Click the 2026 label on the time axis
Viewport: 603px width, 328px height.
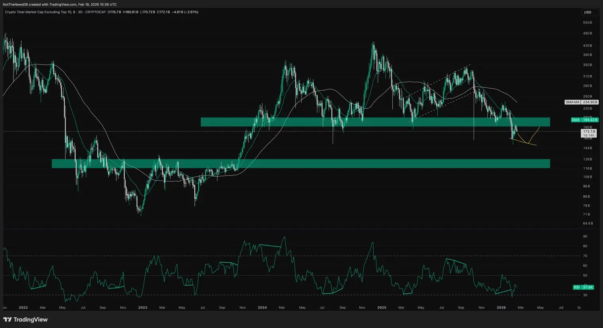pyautogui.click(x=501, y=307)
